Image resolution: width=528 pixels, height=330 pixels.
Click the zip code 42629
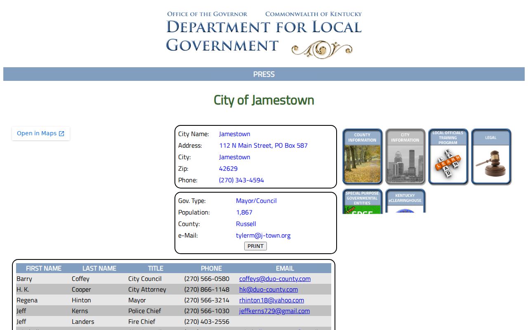pos(228,169)
